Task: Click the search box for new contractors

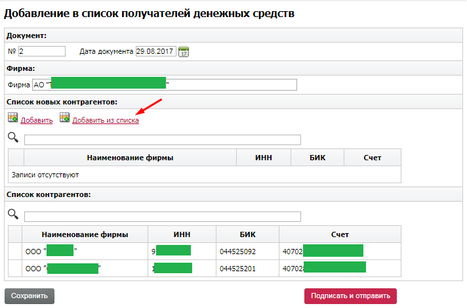Action: click(162, 139)
